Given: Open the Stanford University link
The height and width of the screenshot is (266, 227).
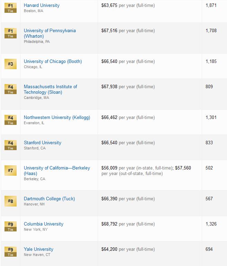Looking at the screenshot, I should [x=43, y=143].
